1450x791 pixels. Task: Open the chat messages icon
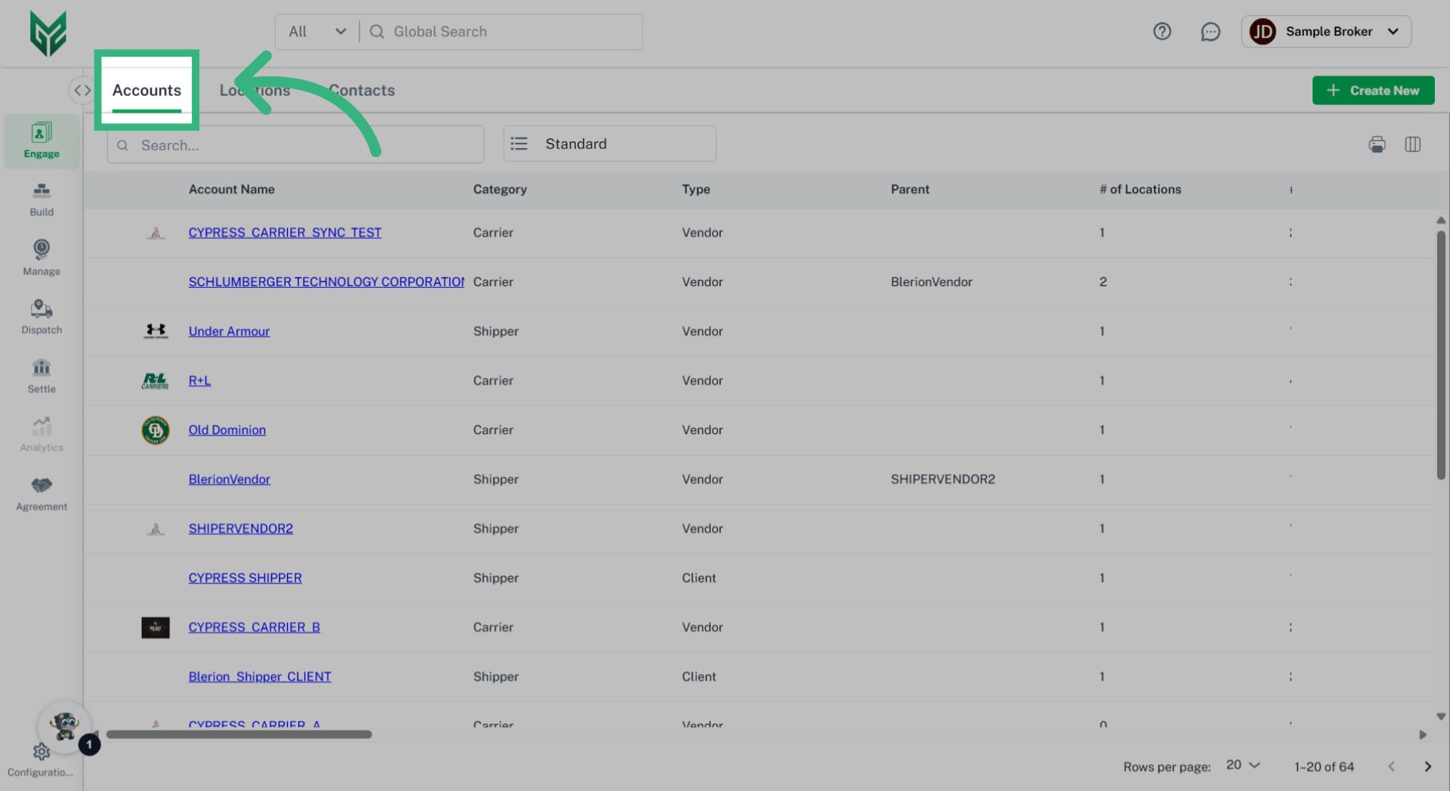click(1211, 31)
